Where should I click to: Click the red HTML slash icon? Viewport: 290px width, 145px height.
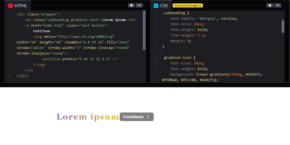click(x=10, y=6)
